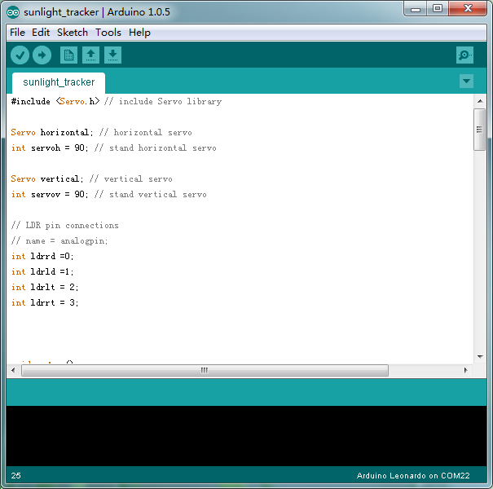Open a sketch with the up-arrow icon
Viewport: 493px width, 489px height.
click(91, 55)
